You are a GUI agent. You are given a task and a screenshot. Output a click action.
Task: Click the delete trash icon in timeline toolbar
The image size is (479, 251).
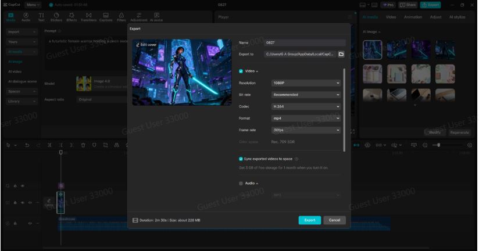(x=83, y=145)
